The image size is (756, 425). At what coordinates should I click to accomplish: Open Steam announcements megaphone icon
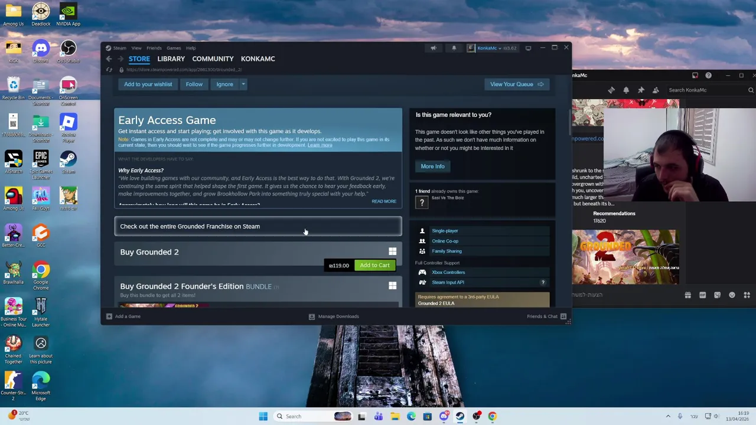point(434,48)
